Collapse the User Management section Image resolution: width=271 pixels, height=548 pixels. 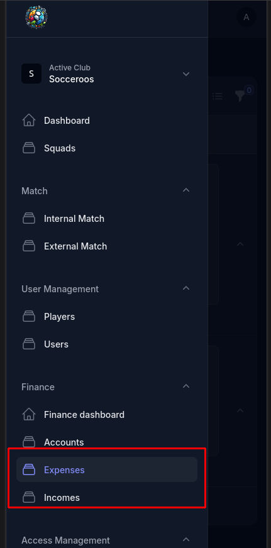pyautogui.click(x=186, y=288)
